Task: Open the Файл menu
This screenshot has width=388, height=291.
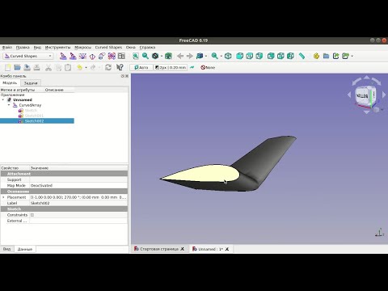Action: [x=7, y=48]
